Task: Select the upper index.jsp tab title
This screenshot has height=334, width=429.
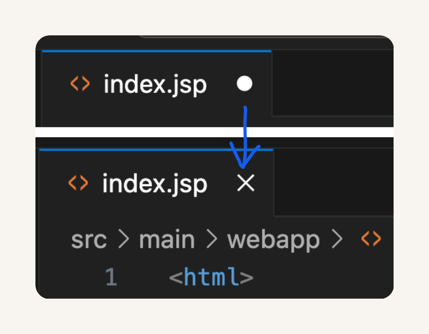Action: coord(155,85)
